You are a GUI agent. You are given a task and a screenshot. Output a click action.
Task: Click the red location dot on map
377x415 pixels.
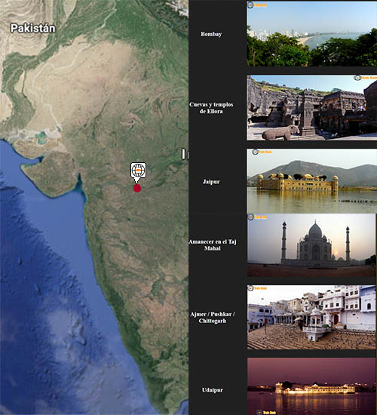[x=137, y=189]
